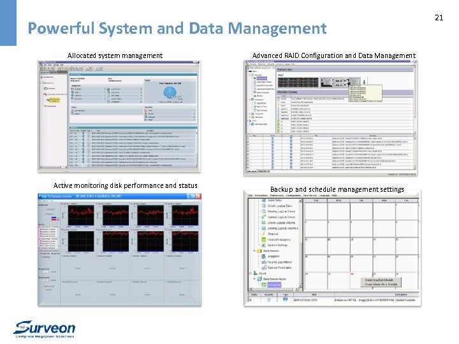The image size is (459, 344).
Task: Open Language menu in backup schedule window
Action: (324, 196)
